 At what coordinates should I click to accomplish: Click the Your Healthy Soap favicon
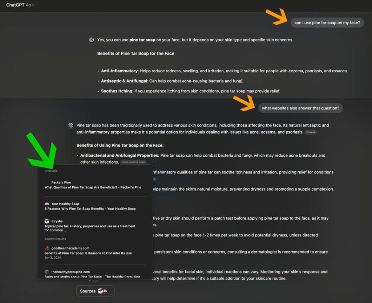pyautogui.click(x=47, y=204)
